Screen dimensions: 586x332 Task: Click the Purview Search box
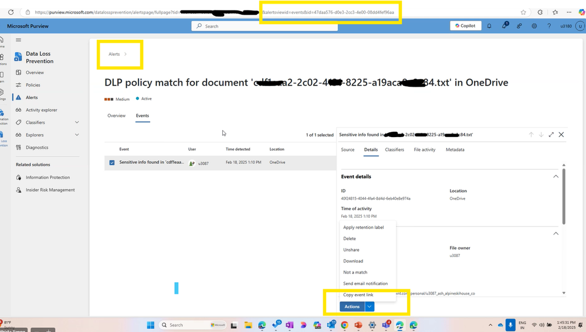click(265, 26)
